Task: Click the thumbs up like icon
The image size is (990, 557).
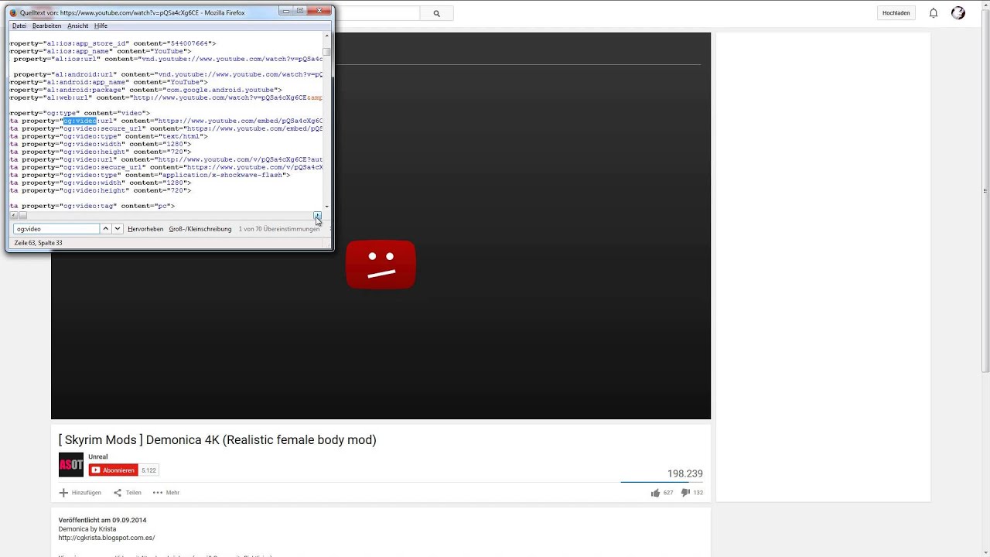Action: [x=655, y=493]
